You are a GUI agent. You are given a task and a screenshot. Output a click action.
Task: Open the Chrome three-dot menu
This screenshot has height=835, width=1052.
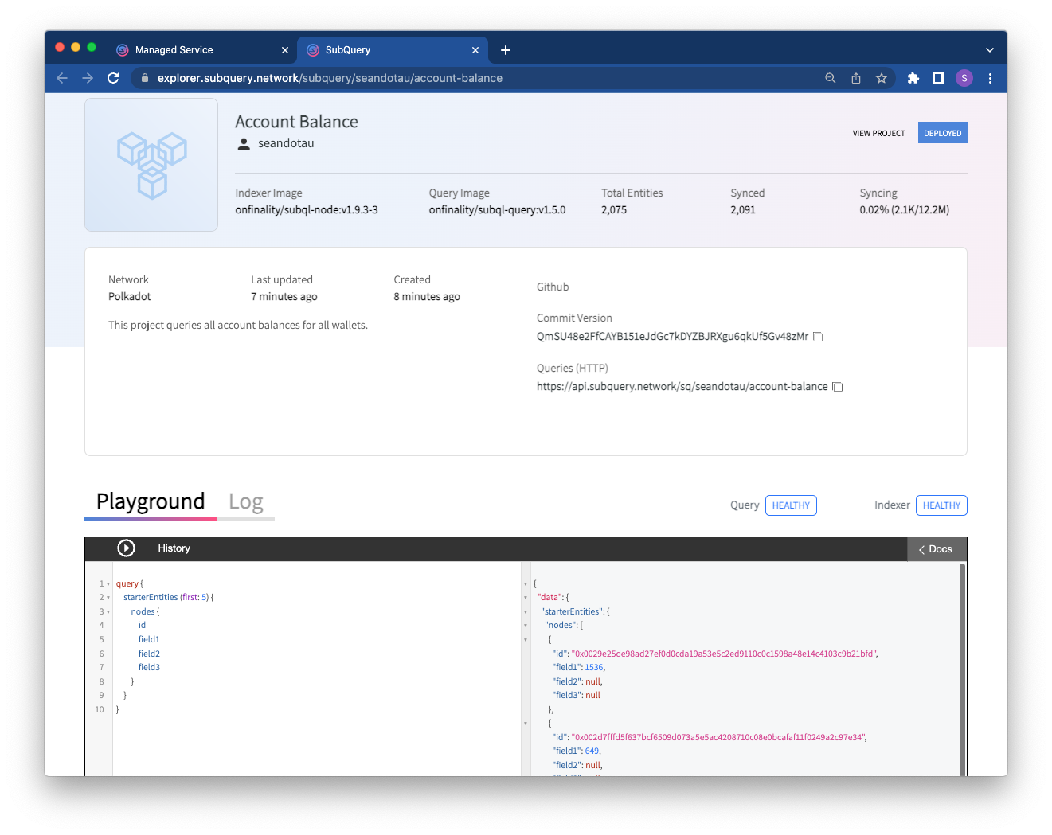pos(990,78)
